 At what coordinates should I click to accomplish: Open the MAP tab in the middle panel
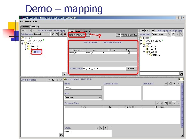pyautogui.click(x=79, y=31)
